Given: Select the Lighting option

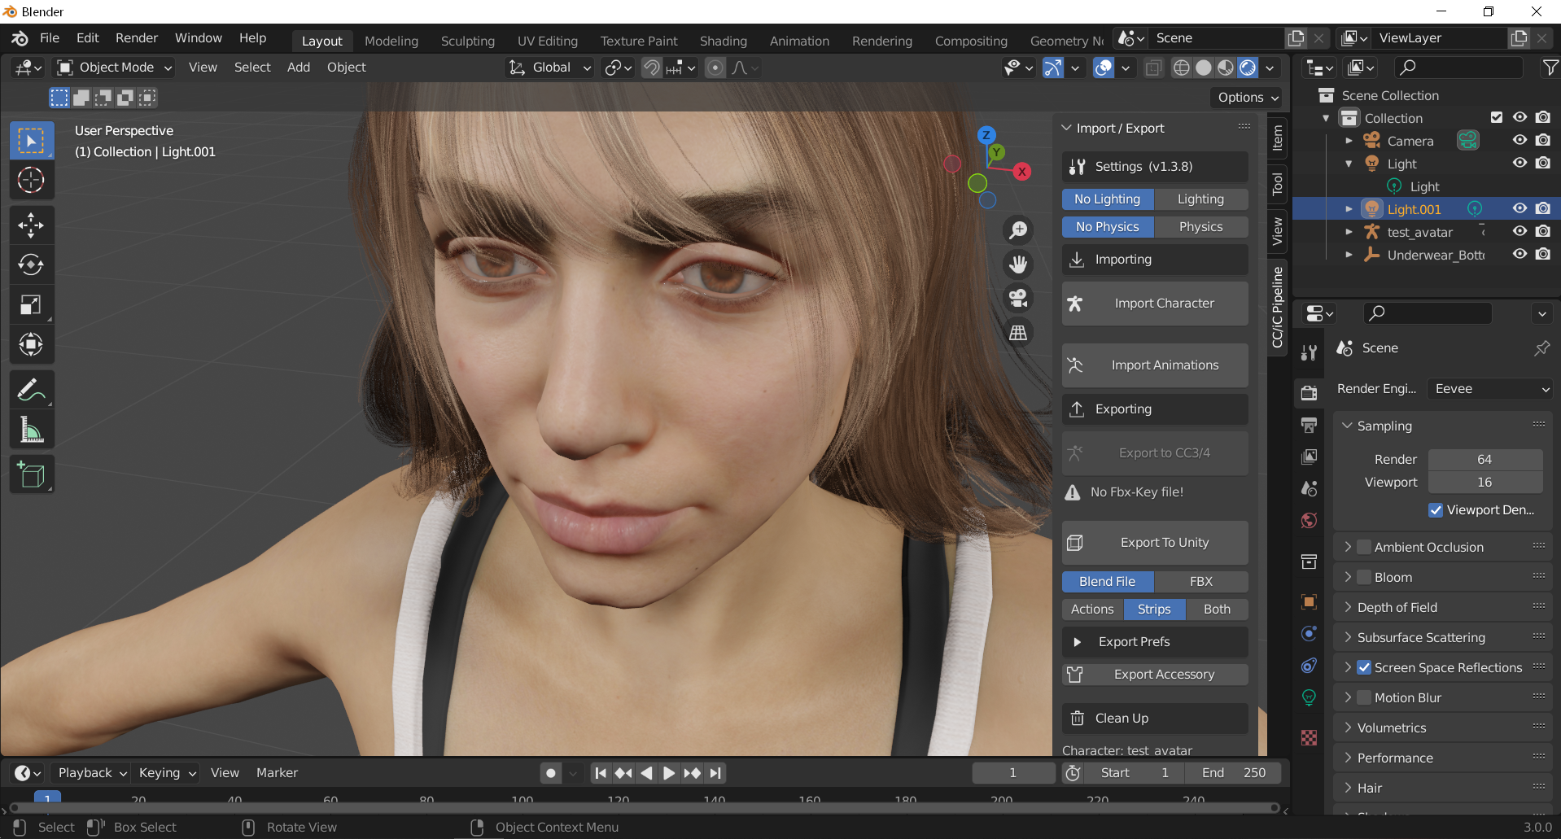Looking at the screenshot, I should pos(1201,199).
